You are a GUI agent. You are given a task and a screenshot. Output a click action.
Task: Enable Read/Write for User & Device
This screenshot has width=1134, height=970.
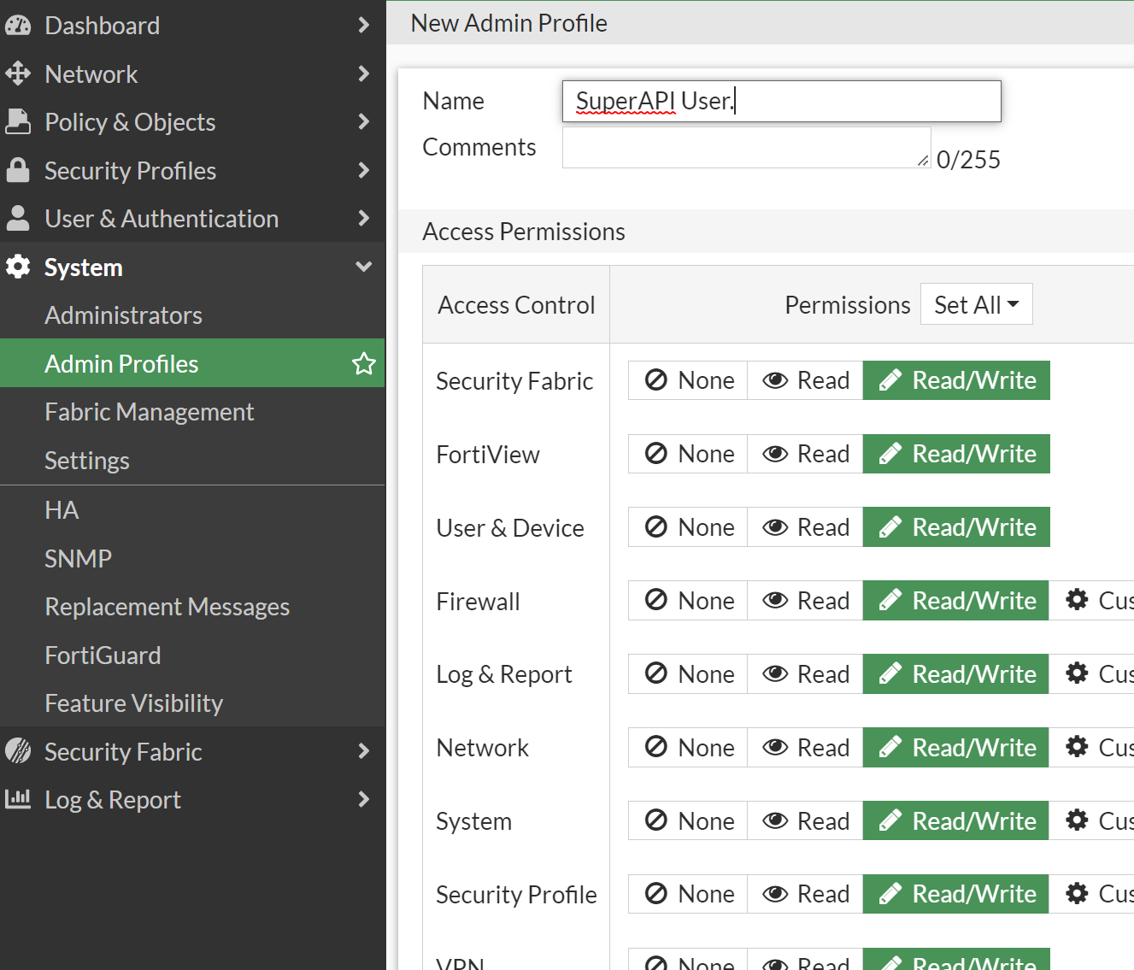pyautogui.click(x=955, y=527)
